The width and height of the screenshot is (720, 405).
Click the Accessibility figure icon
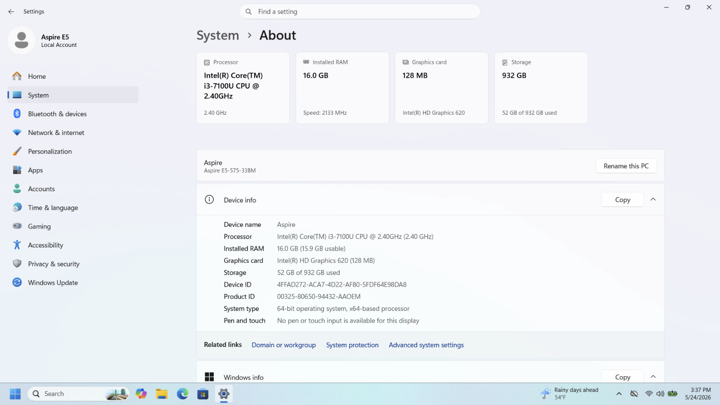[17, 245]
